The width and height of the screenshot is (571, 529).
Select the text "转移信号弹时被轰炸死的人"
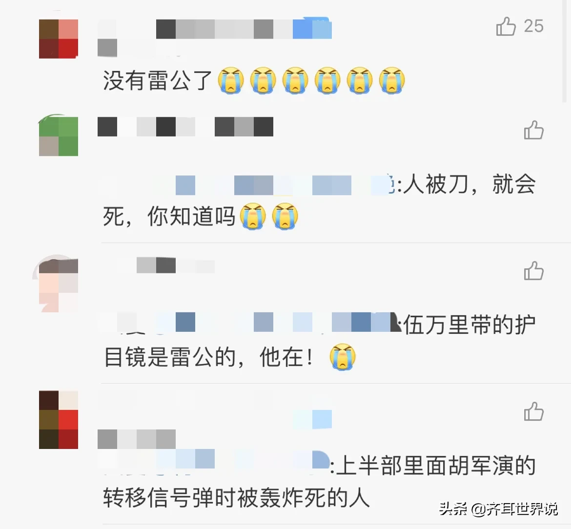coord(236,498)
